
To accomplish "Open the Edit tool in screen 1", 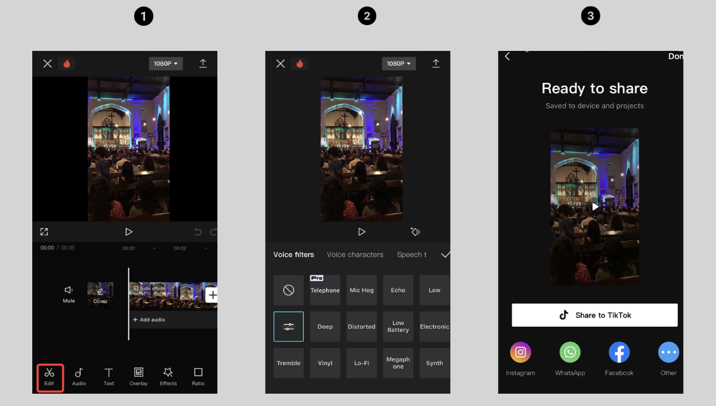I will 49,377.
